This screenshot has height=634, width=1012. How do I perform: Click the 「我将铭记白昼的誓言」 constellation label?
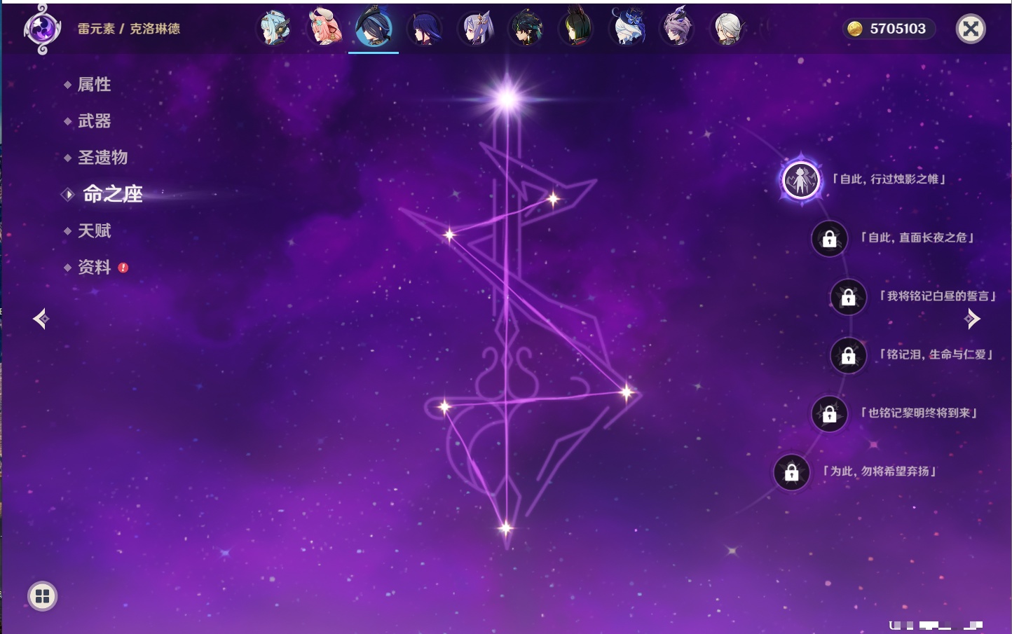[x=937, y=296]
